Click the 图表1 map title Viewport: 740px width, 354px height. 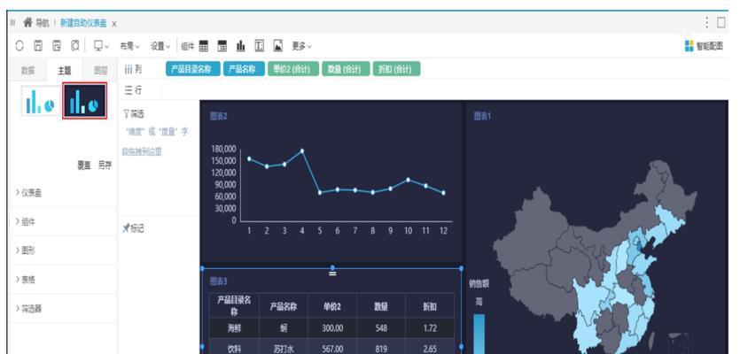click(482, 116)
